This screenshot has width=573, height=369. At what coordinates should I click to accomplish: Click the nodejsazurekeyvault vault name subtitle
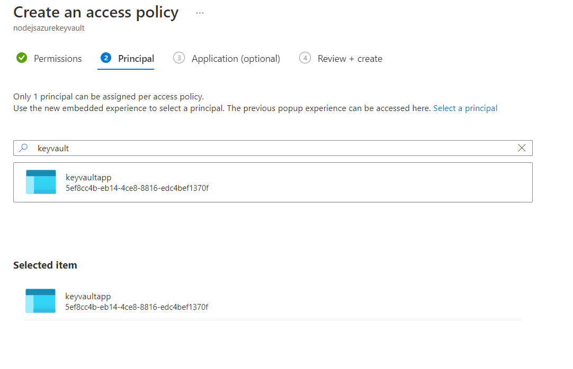pyautogui.click(x=49, y=28)
